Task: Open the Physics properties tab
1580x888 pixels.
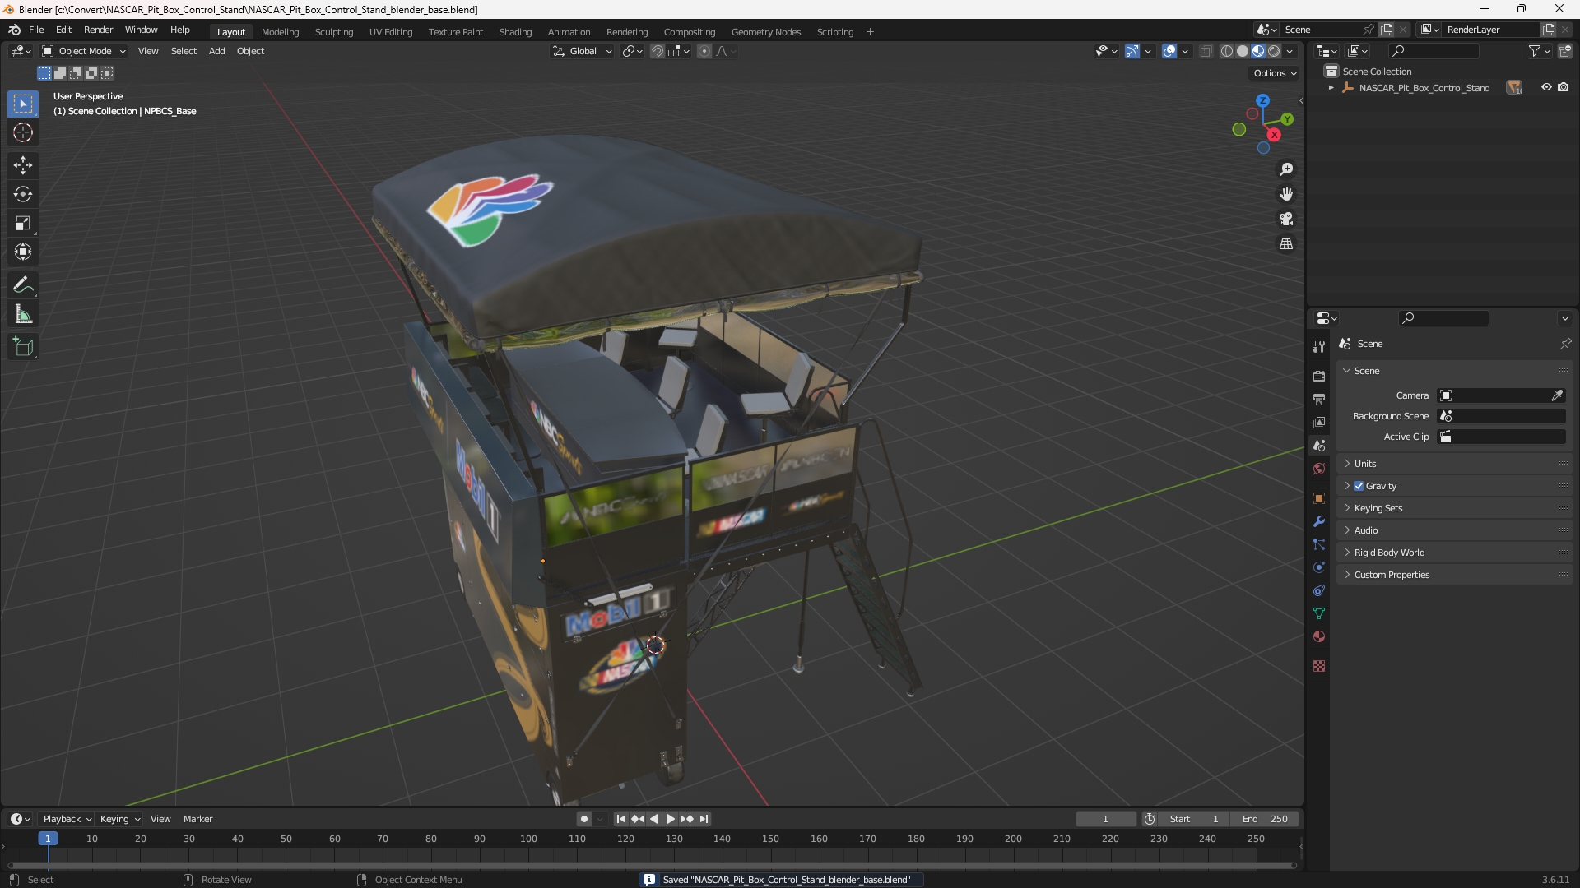Action: pyautogui.click(x=1319, y=567)
